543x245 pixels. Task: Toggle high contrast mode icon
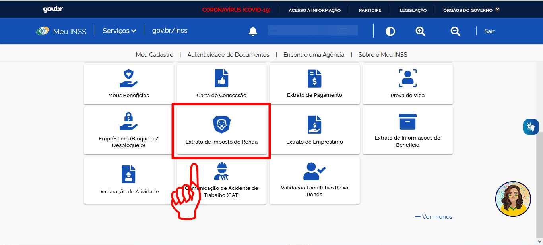(390, 31)
